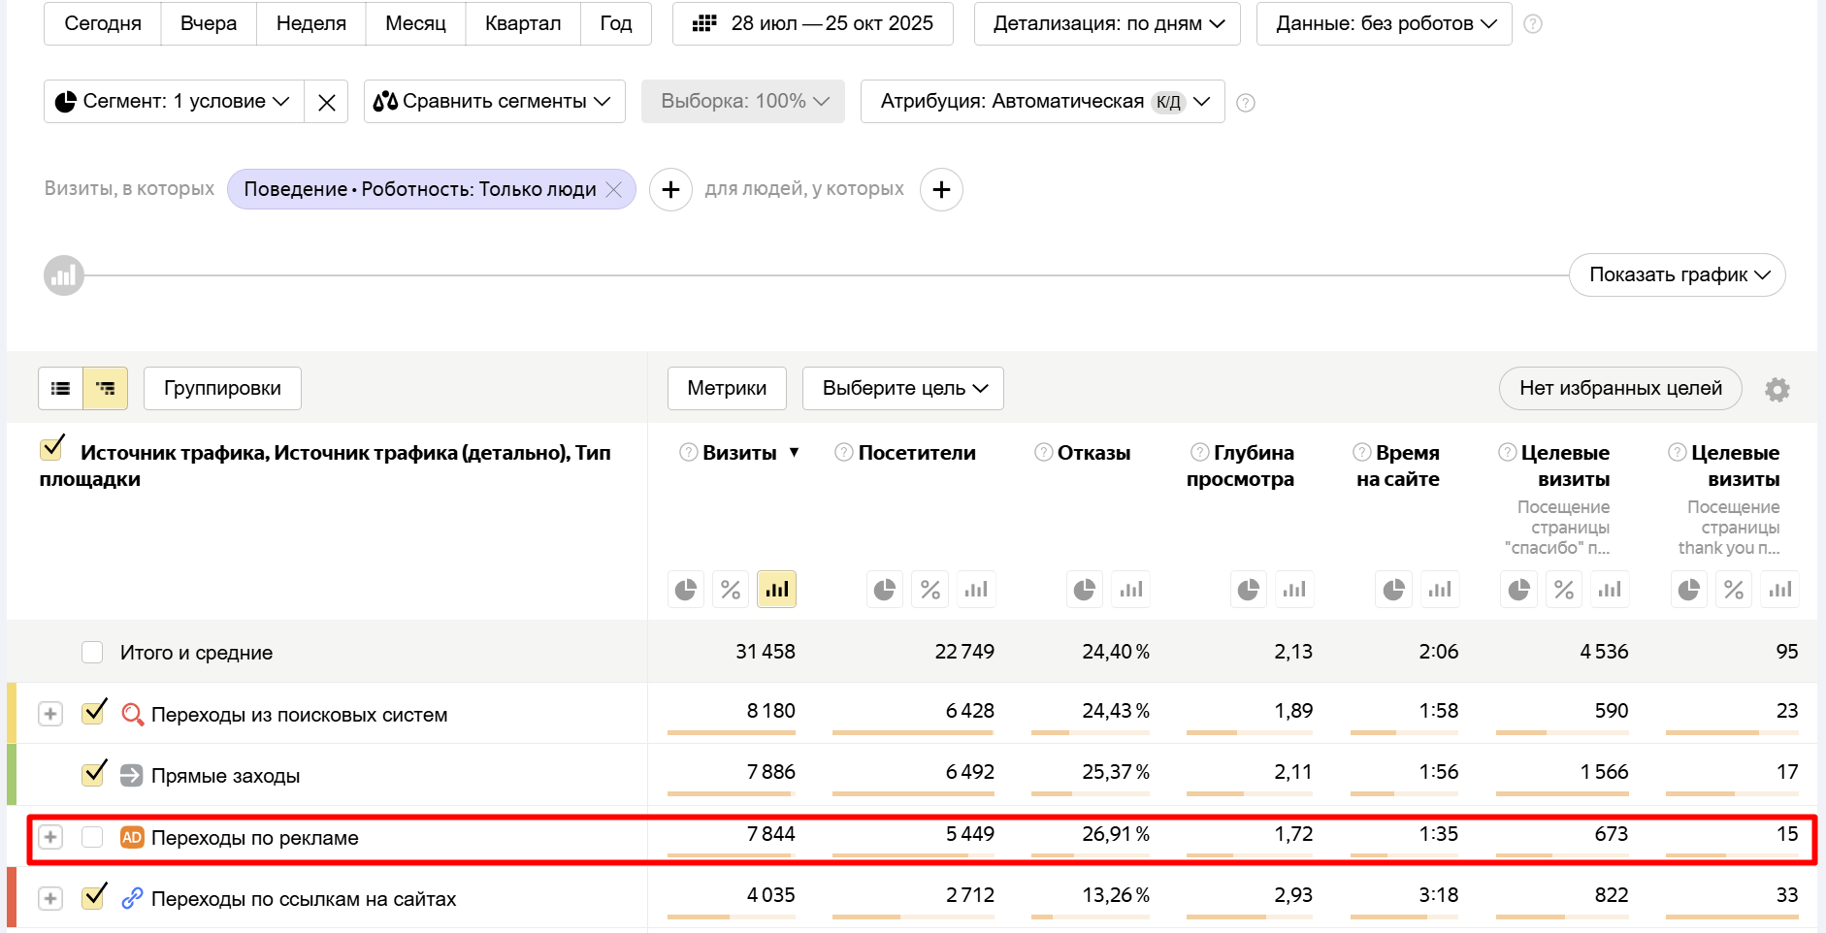This screenshot has width=1826, height=933.
Task: Switch to flat list view icon
Action: [60, 389]
